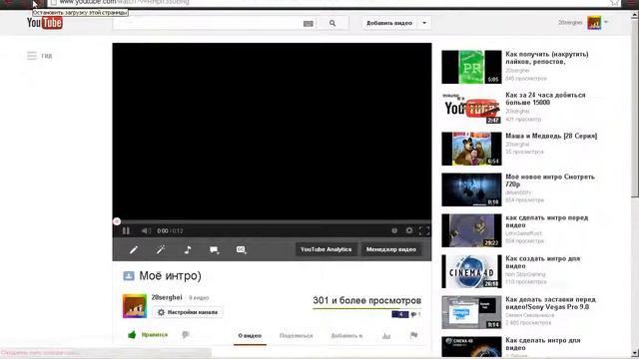Click the YouTube logo
Image resolution: width=639 pixels, height=359 pixels.
(x=44, y=23)
